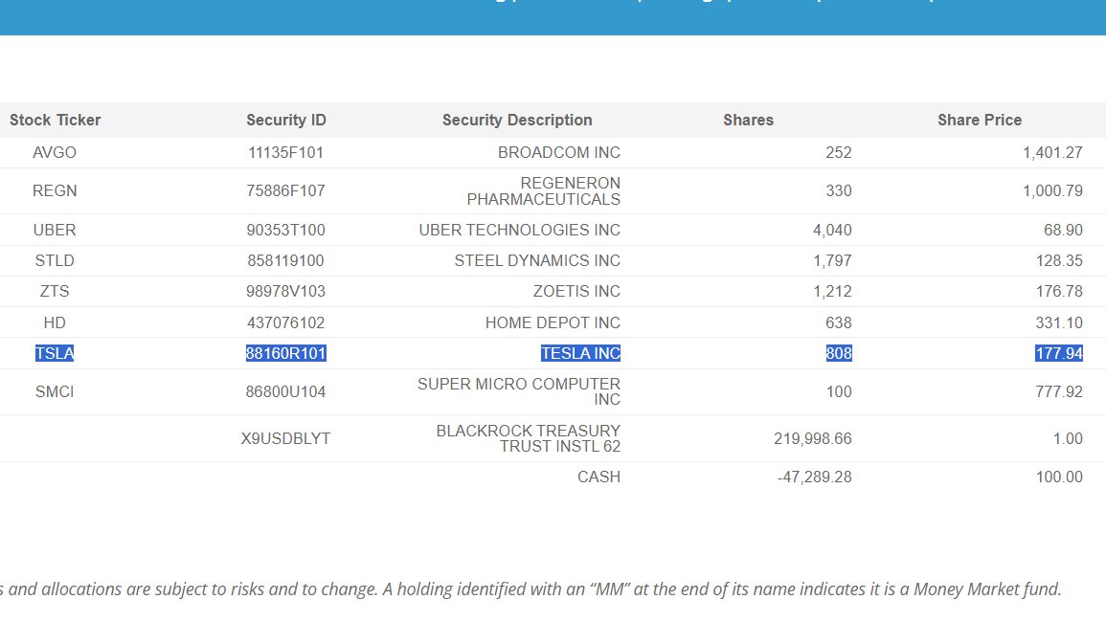Click share price 68.90
The width and height of the screenshot is (1106, 622).
(x=1063, y=230)
